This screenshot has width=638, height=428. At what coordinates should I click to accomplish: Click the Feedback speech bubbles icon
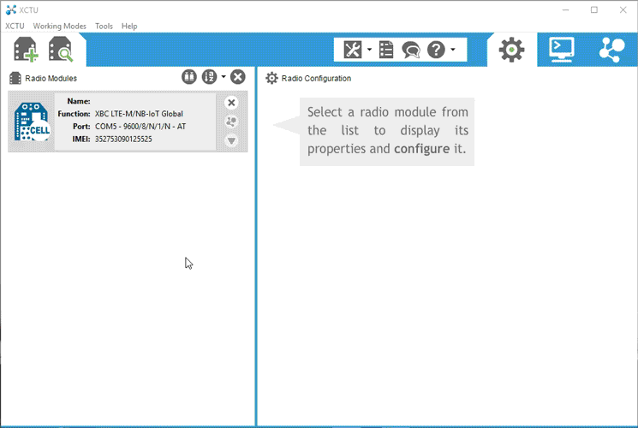(x=410, y=50)
